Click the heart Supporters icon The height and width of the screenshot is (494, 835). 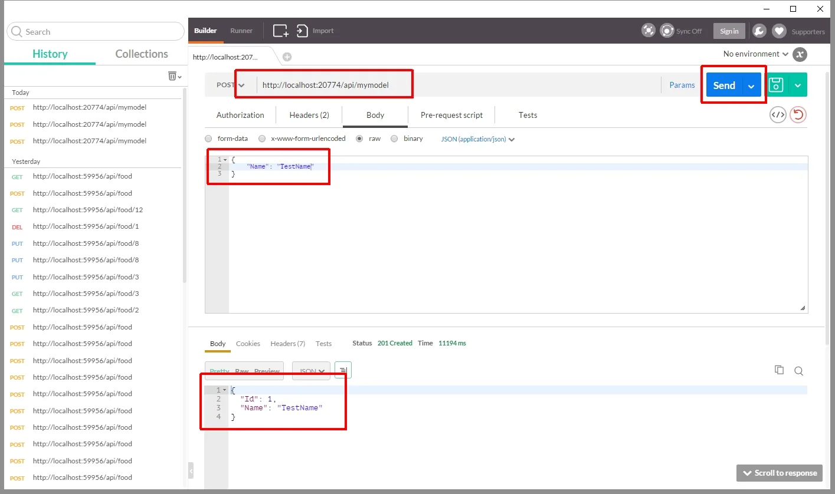coord(779,31)
